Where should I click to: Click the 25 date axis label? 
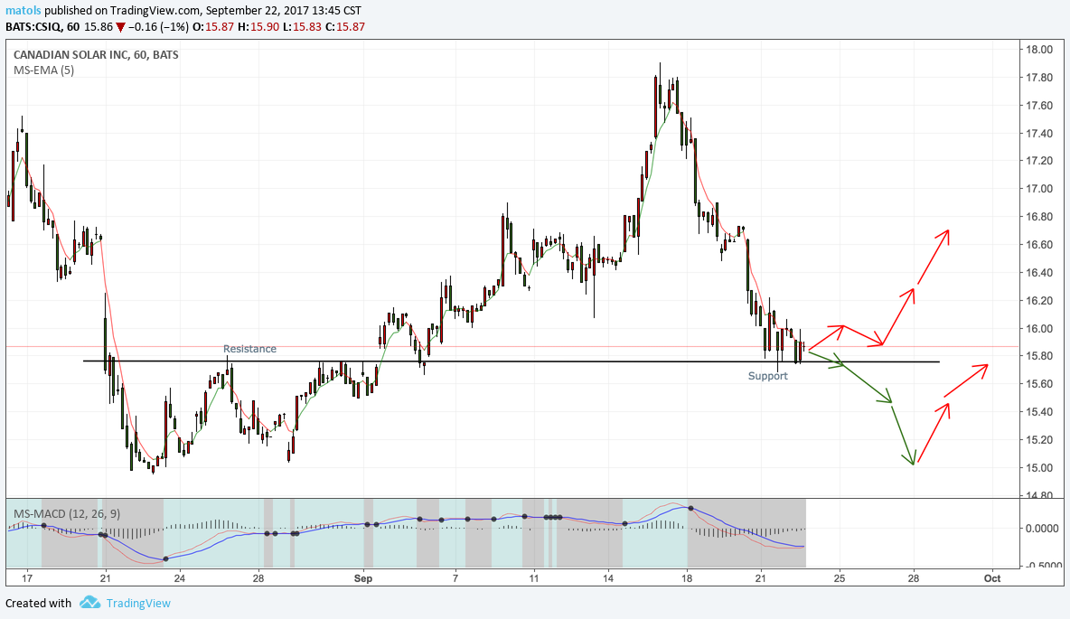(840, 578)
